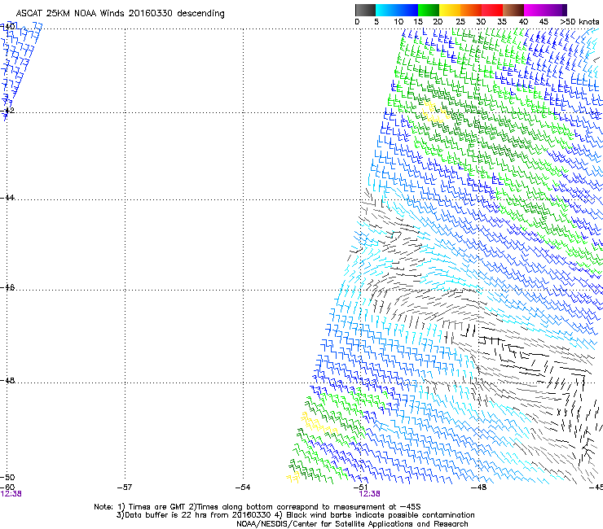Click the '-60' longitude axis label
The image size is (603, 529).
click(x=7, y=487)
